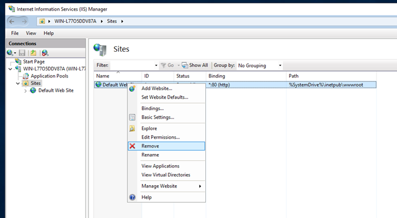Open the Manage Website submenu

[166, 186]
